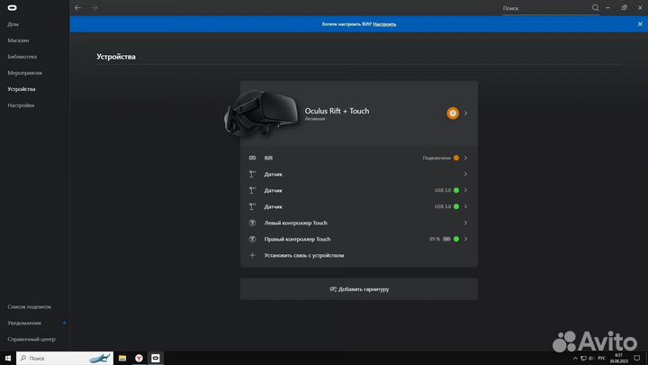Click the orange warning status icon

click(453, 113)
